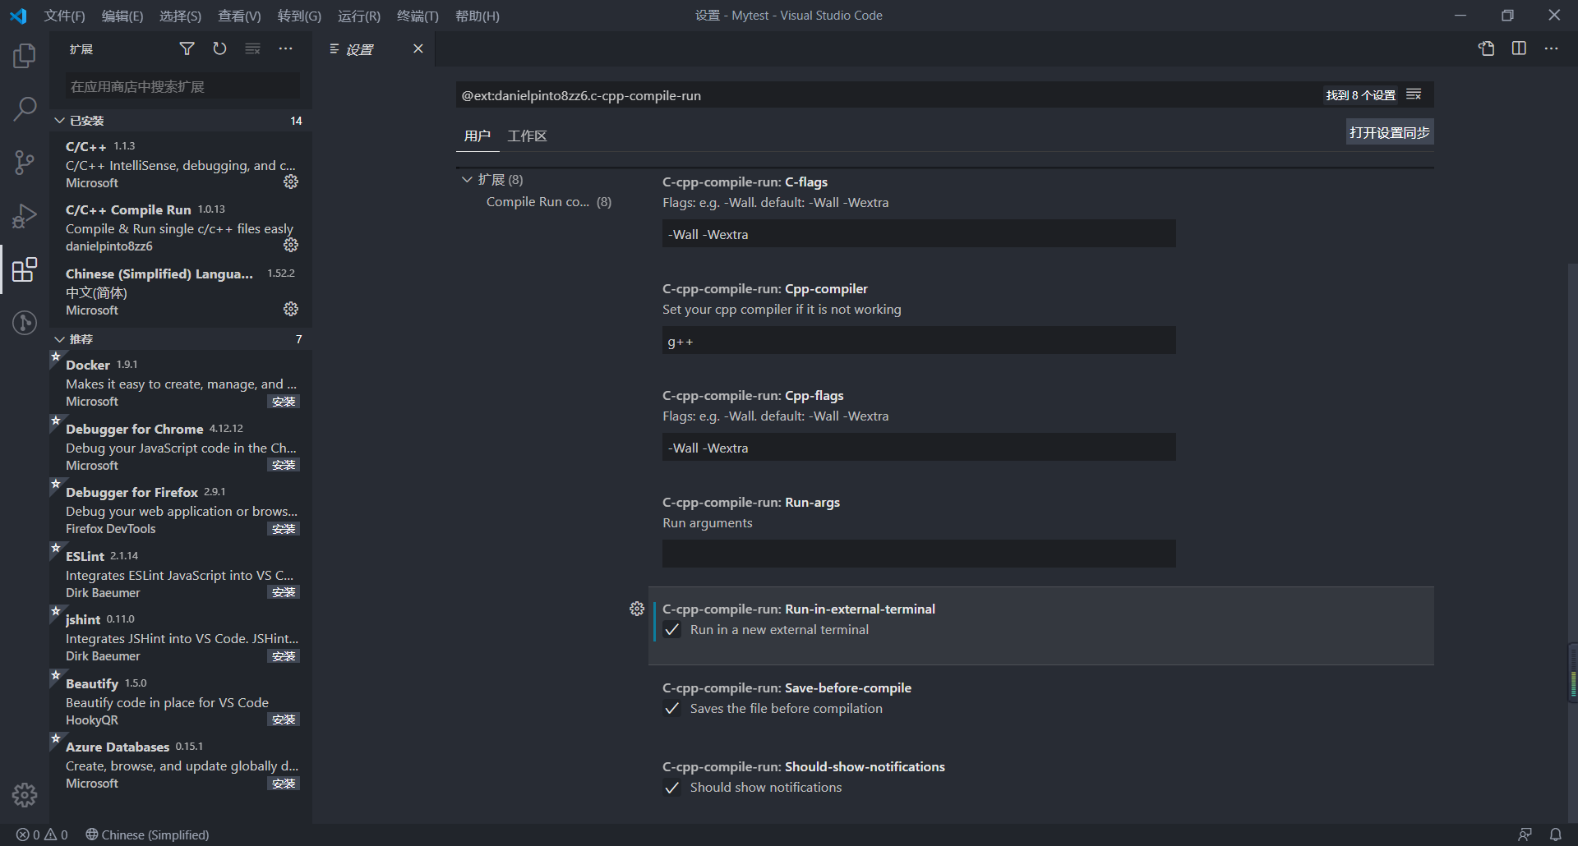Install the Docker extension
Viewport: 1578px width, 846px height.
[x=284, y=402]
